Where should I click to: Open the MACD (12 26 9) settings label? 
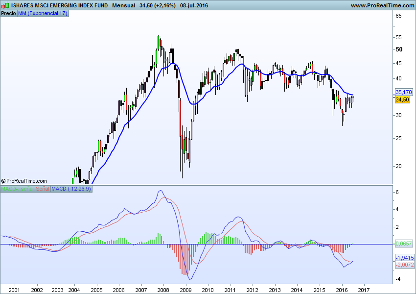(x=71, y=189)
